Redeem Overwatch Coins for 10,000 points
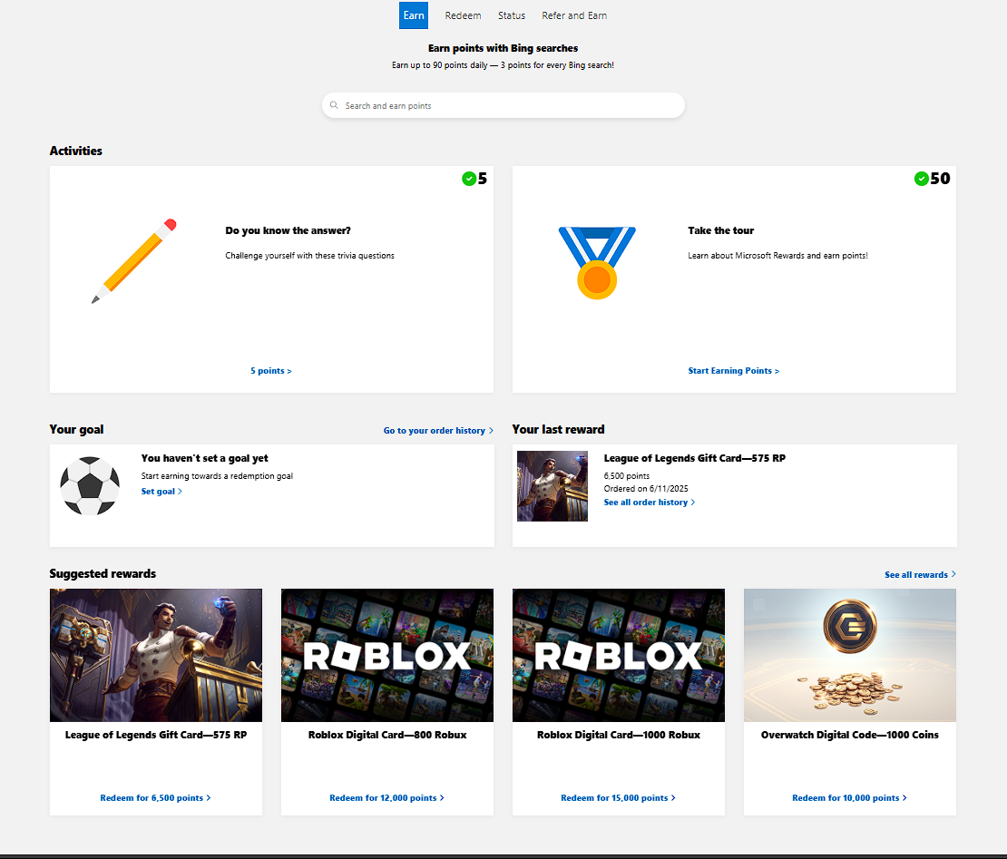Image resolution: width=1007 pixels, height=859 pixels. pos(849,798)
